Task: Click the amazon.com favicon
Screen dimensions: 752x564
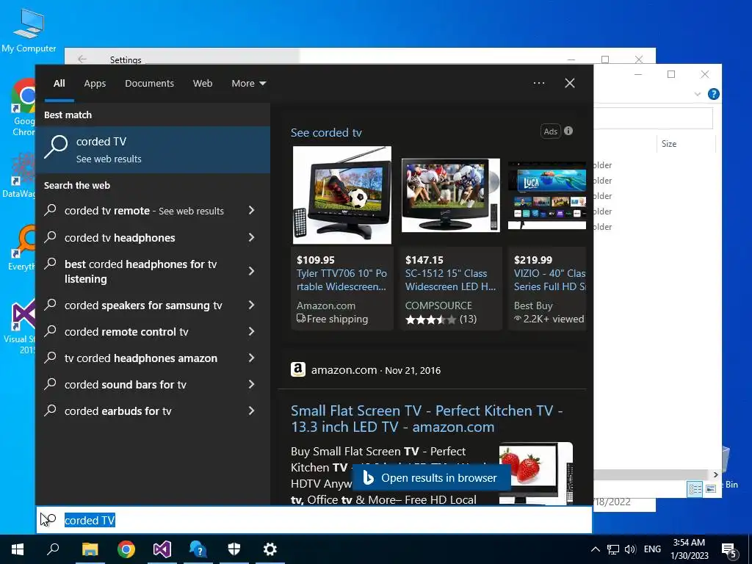Action: tap(298, 370)
